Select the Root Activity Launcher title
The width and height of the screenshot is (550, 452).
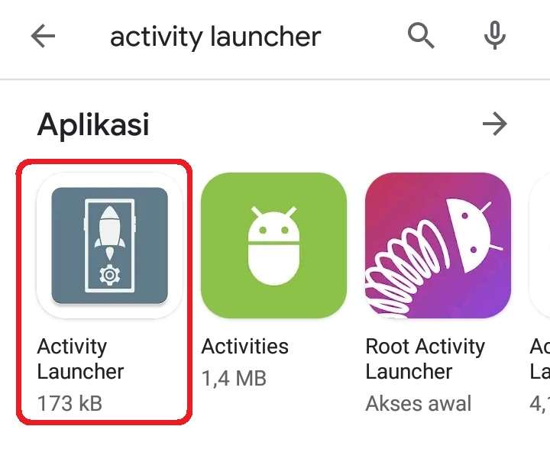pos(425,359)
